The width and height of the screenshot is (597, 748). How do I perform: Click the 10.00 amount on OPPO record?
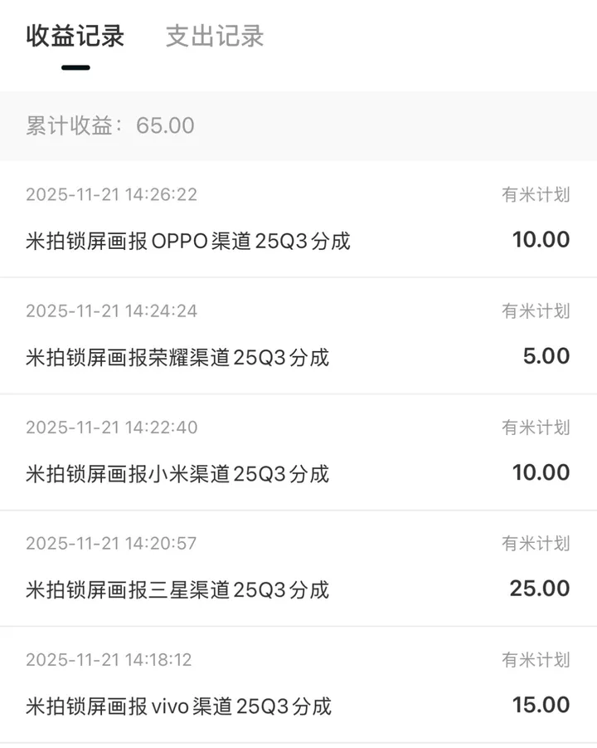coord(541,240)
